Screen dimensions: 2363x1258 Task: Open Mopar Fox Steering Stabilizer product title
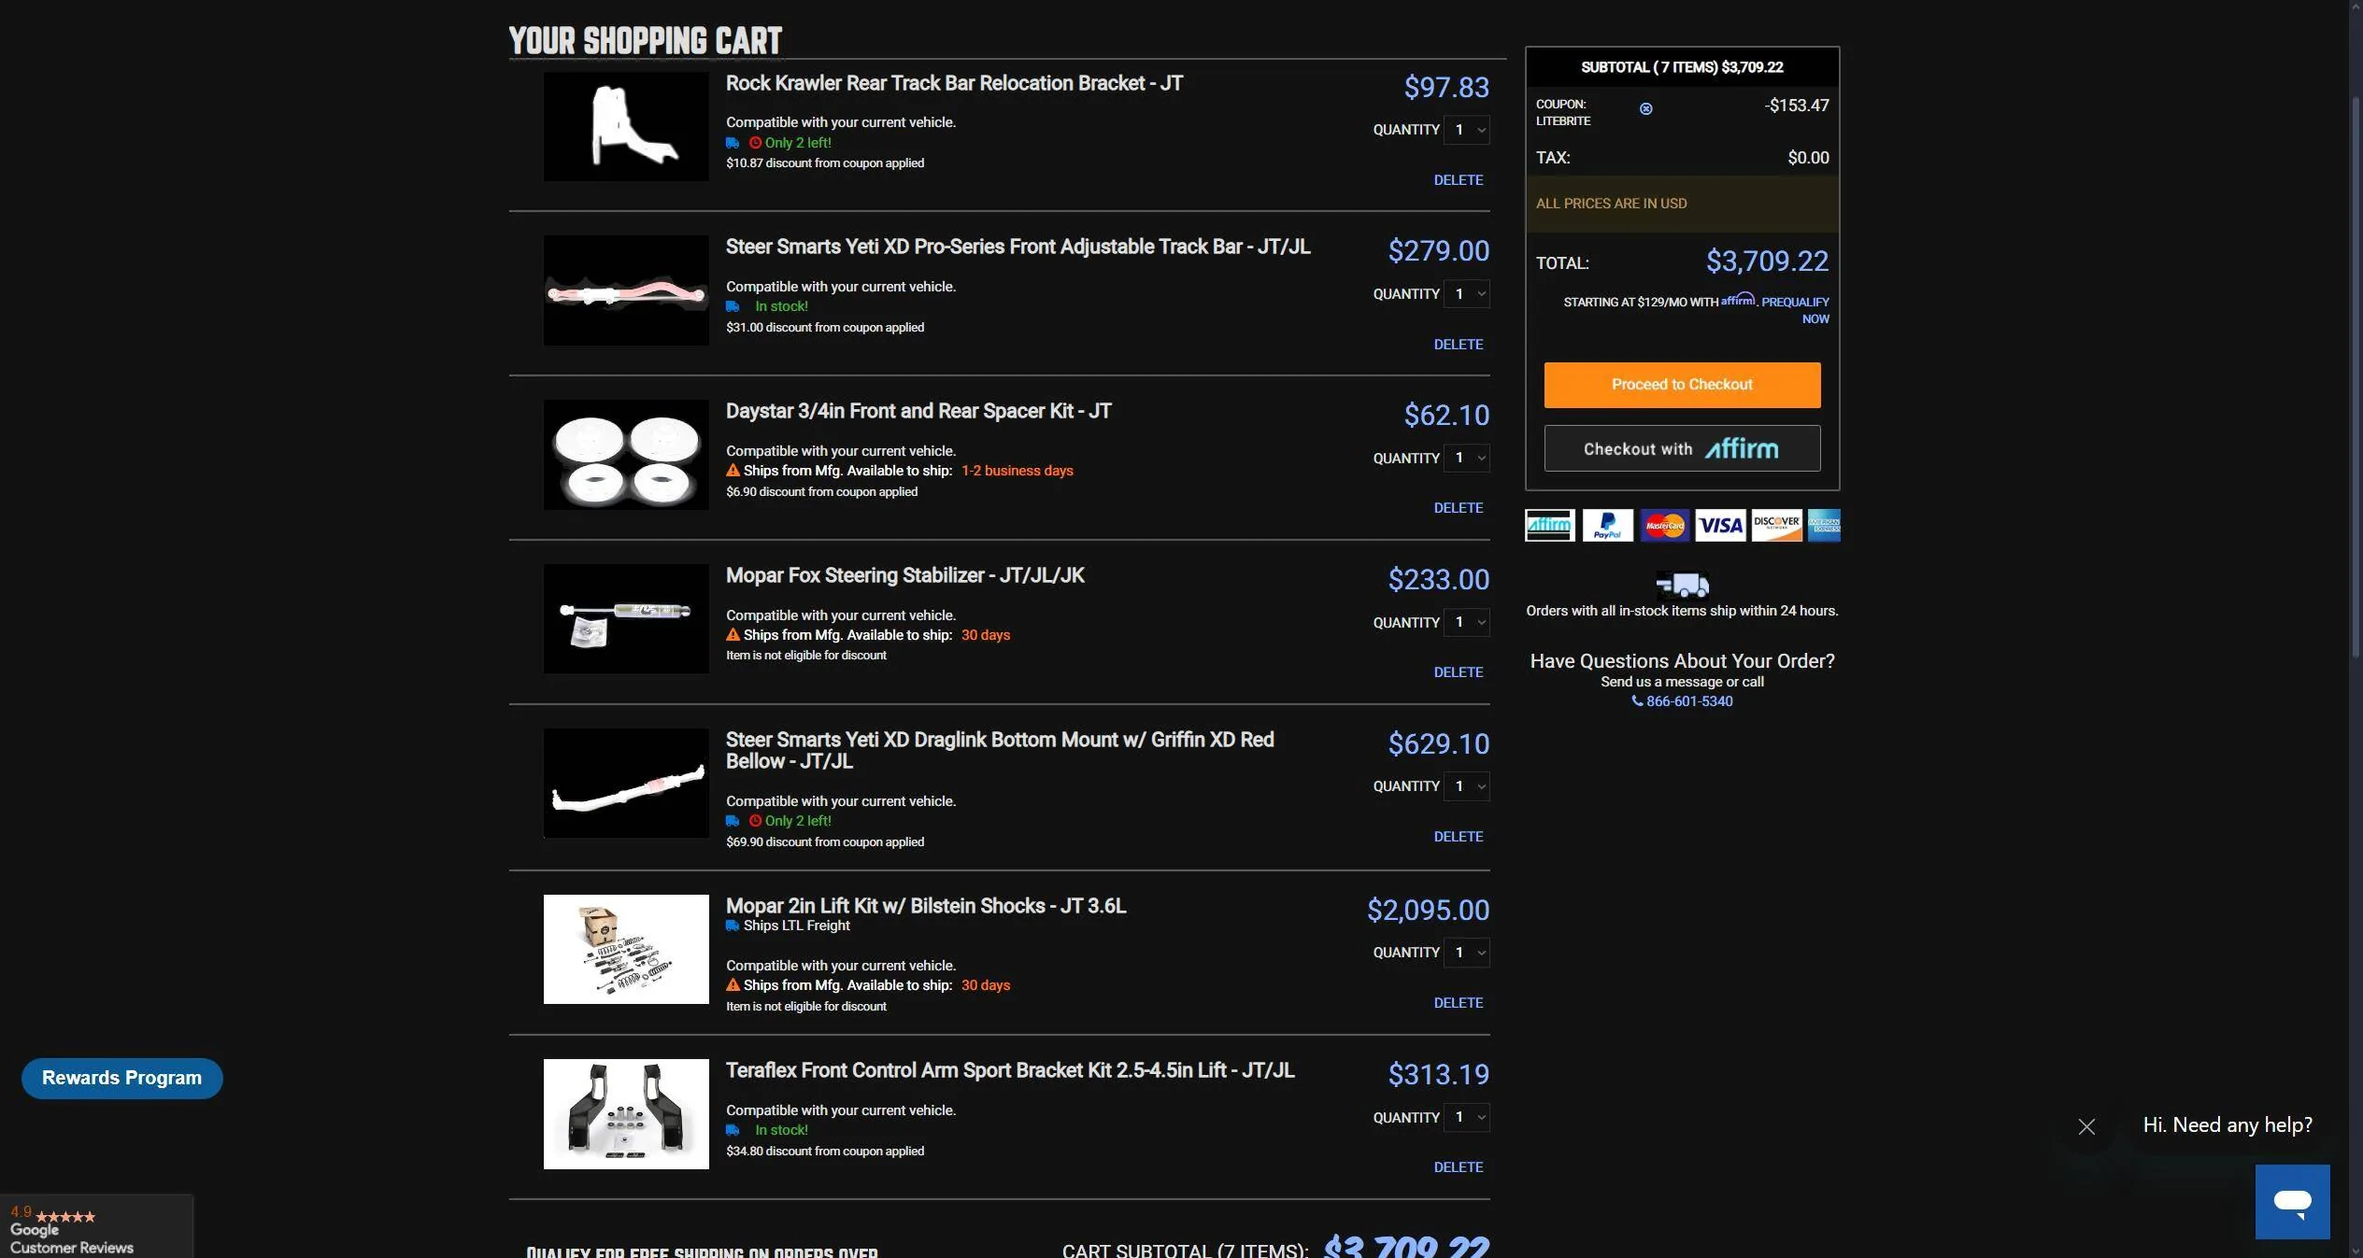pyautogui.click(x=904, y=575)
